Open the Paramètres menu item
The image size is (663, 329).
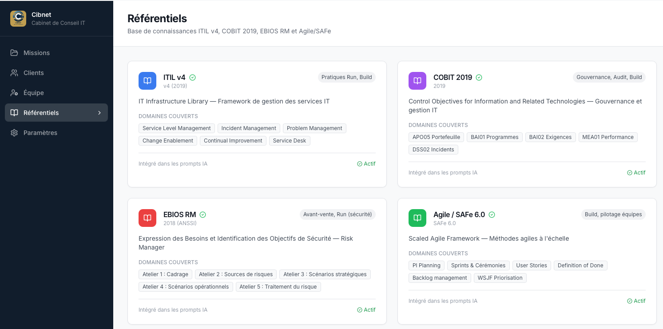click(x=56, y=133)
